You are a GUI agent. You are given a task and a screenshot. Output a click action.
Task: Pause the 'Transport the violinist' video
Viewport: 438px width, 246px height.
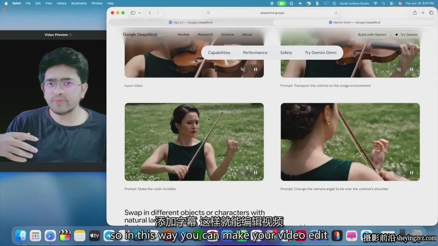coord(411,69)
